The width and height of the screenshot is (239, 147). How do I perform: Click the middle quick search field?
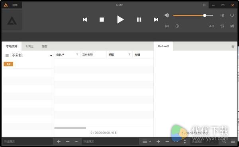(110, 141)
